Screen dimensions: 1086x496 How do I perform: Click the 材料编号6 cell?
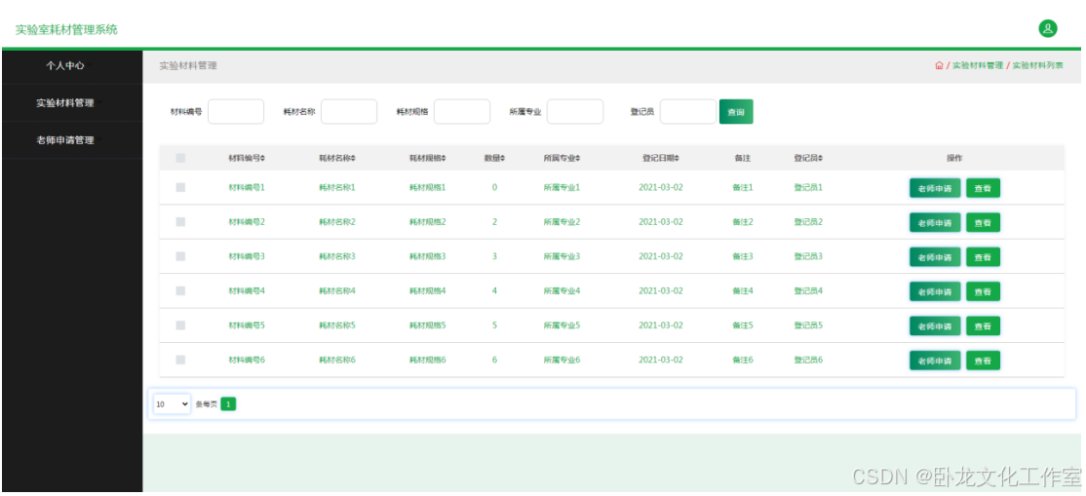click(x=247, y=361)
